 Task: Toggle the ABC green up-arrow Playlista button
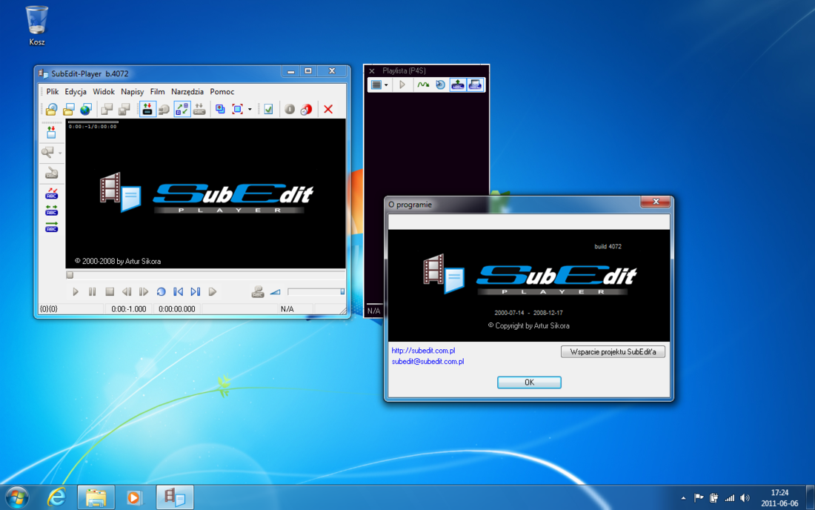pos(458,85)
